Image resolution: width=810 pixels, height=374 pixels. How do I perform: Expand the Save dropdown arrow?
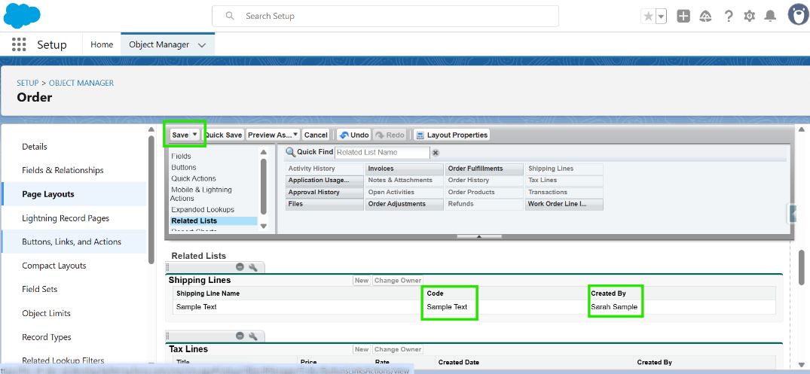195,135
